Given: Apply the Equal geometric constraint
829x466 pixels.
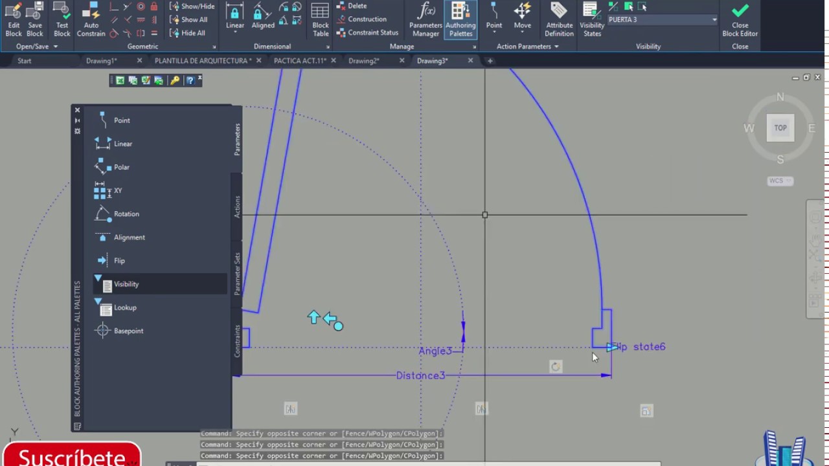Looking at the screenshot, I should click(153, 33).
